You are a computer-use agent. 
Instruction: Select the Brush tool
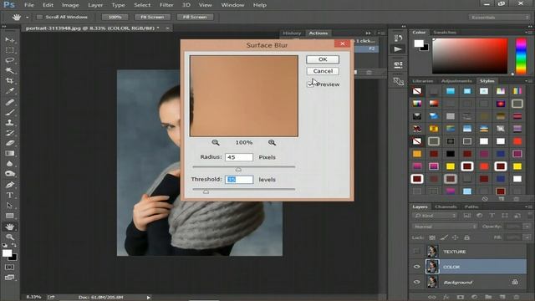pos(9,112)
